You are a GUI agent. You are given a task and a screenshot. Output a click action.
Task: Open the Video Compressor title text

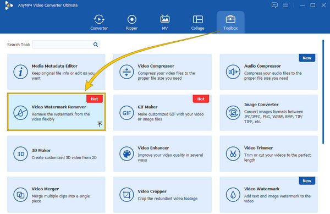pyautogui.click(x=156, y=66)
